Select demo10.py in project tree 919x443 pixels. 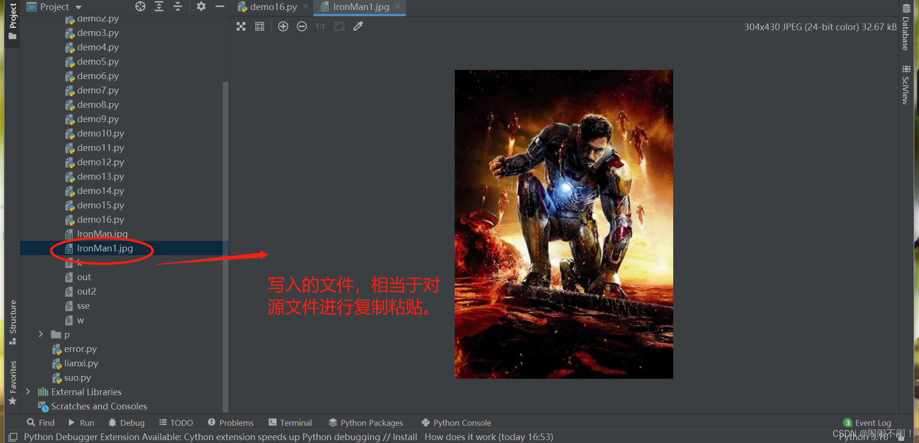(101, 133)
